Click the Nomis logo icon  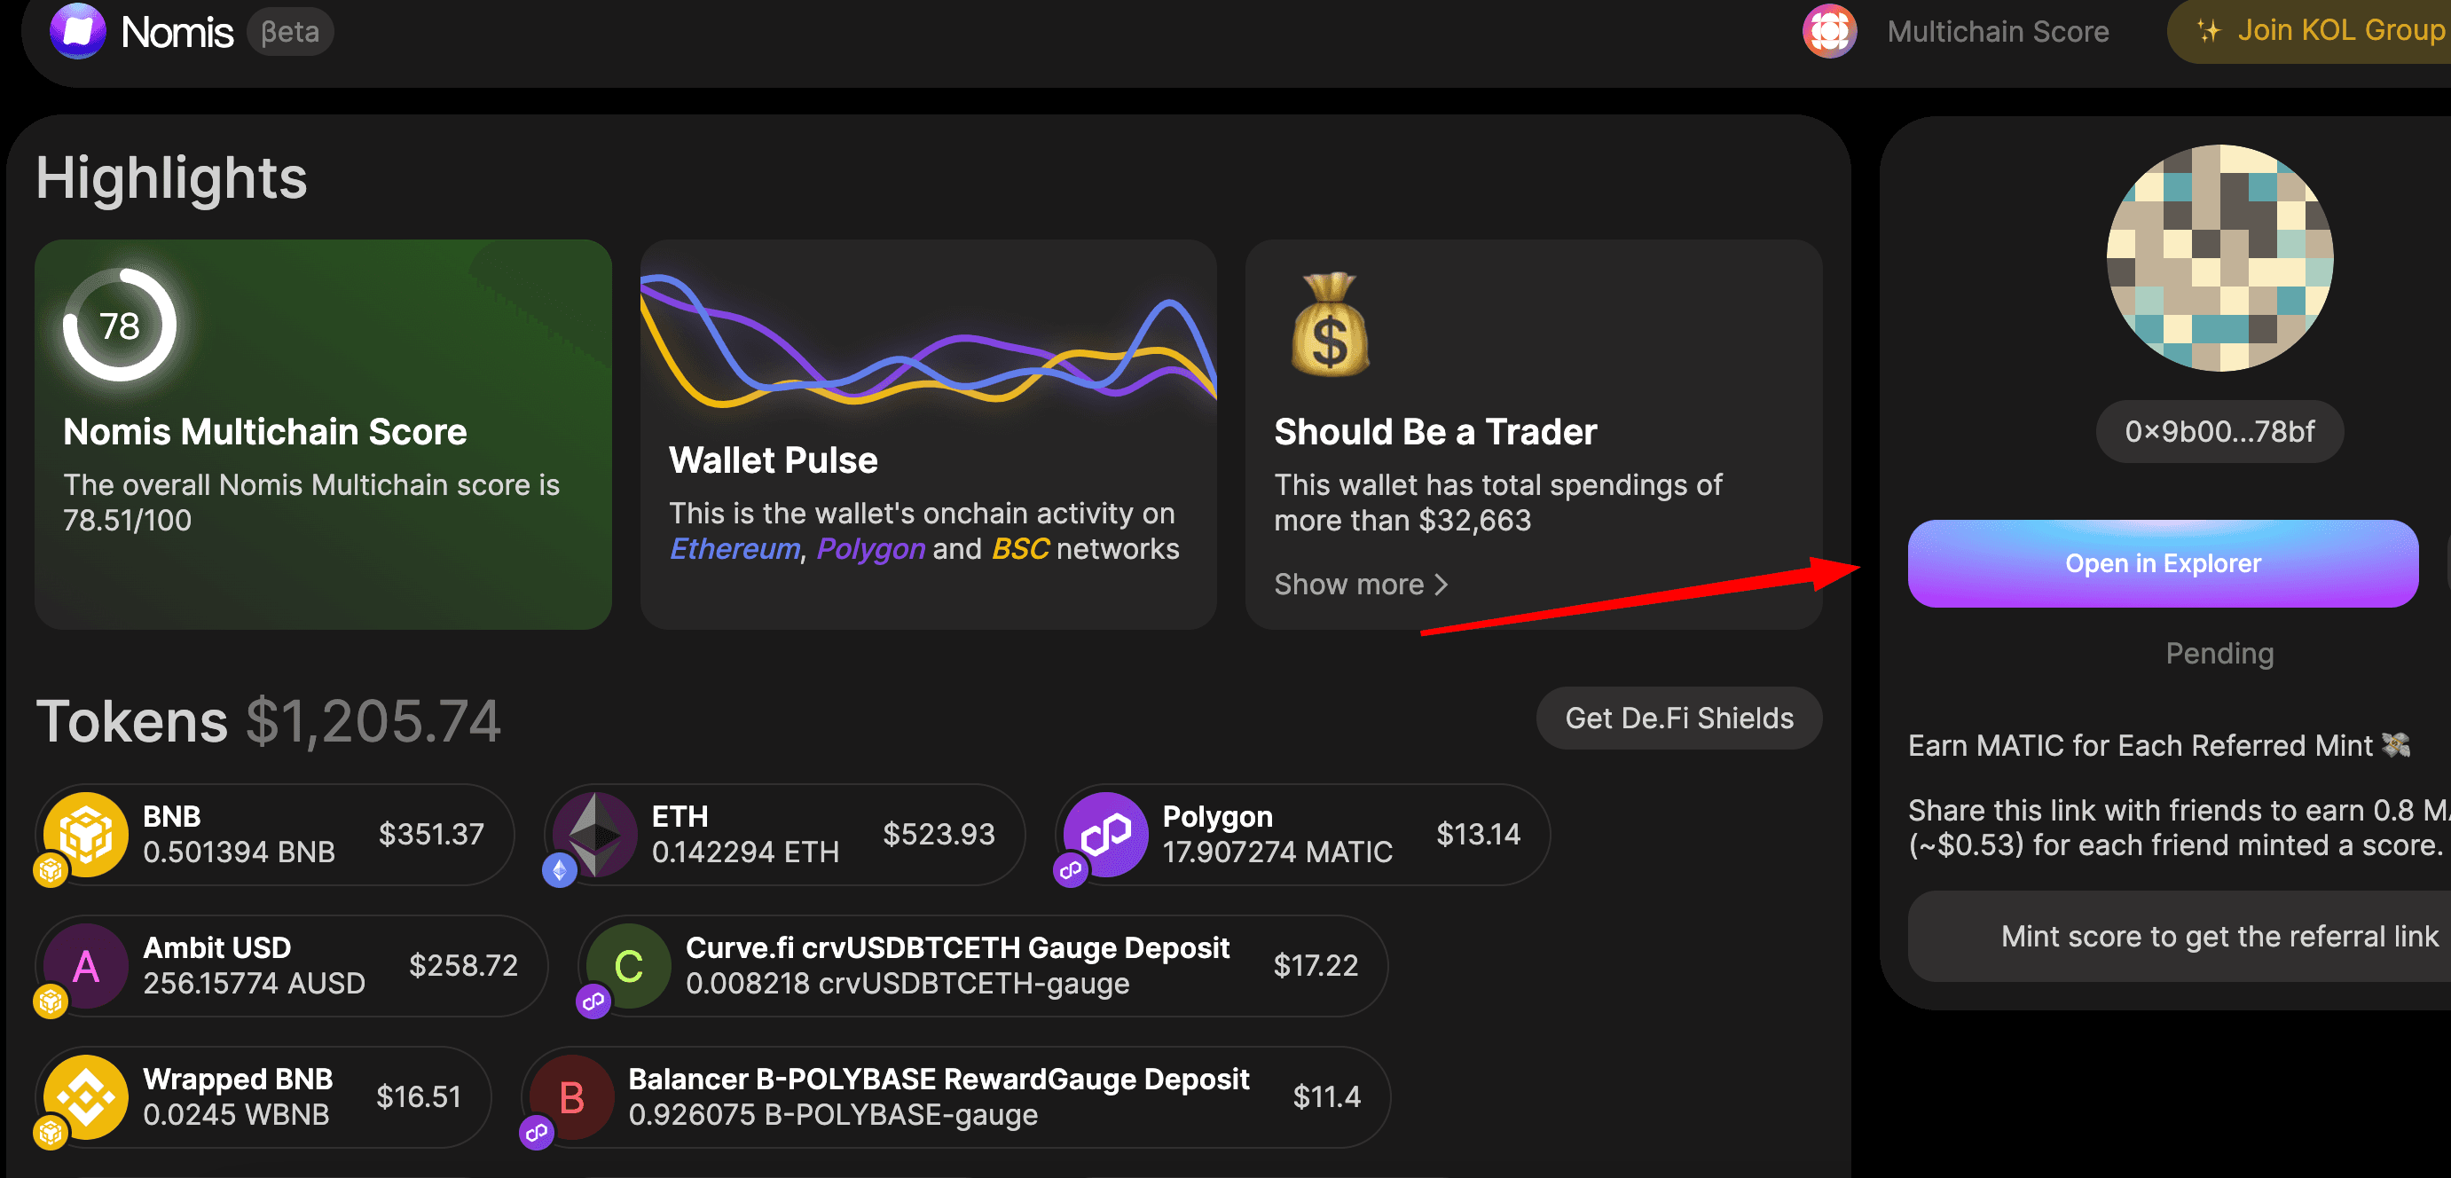(77, 30)
